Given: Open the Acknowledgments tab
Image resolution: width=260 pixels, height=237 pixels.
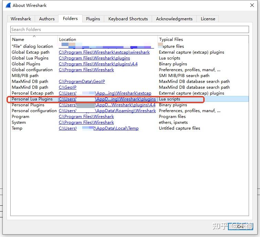Looking at the screenshot, I should pos(174,19).
